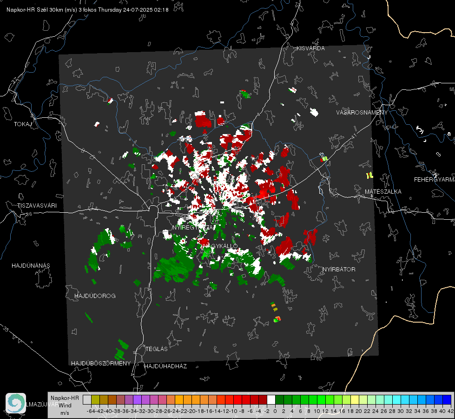The width and height of the screenshot is (455, 419).
Task: Select the amber swatch between -24 and -22
Action: click(x=179, y=399)
